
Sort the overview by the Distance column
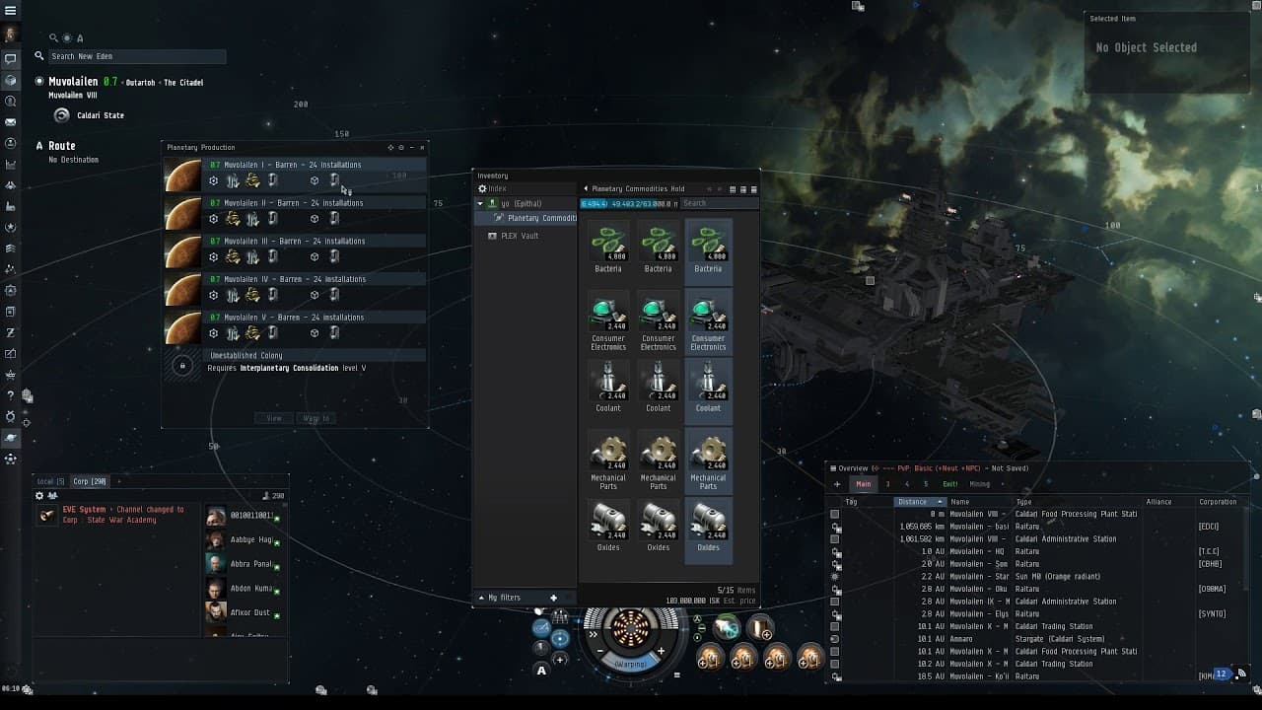921,502
